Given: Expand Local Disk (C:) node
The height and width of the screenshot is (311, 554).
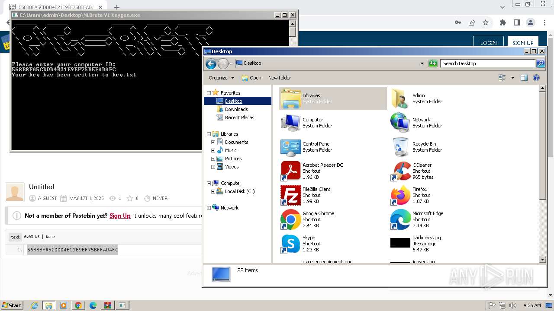Looking at the screenshot, I should tap(213, 191).
